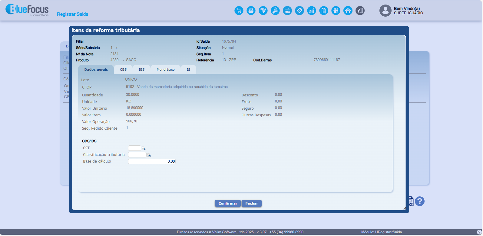483x236 pixels.
Task: Click the Unidade value KG
Action: pyautogui.click(x=129, y=101)
